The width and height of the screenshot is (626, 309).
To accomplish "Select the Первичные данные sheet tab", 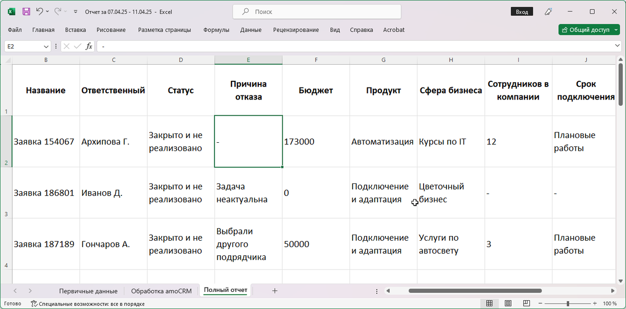I will tap(88, 291).
